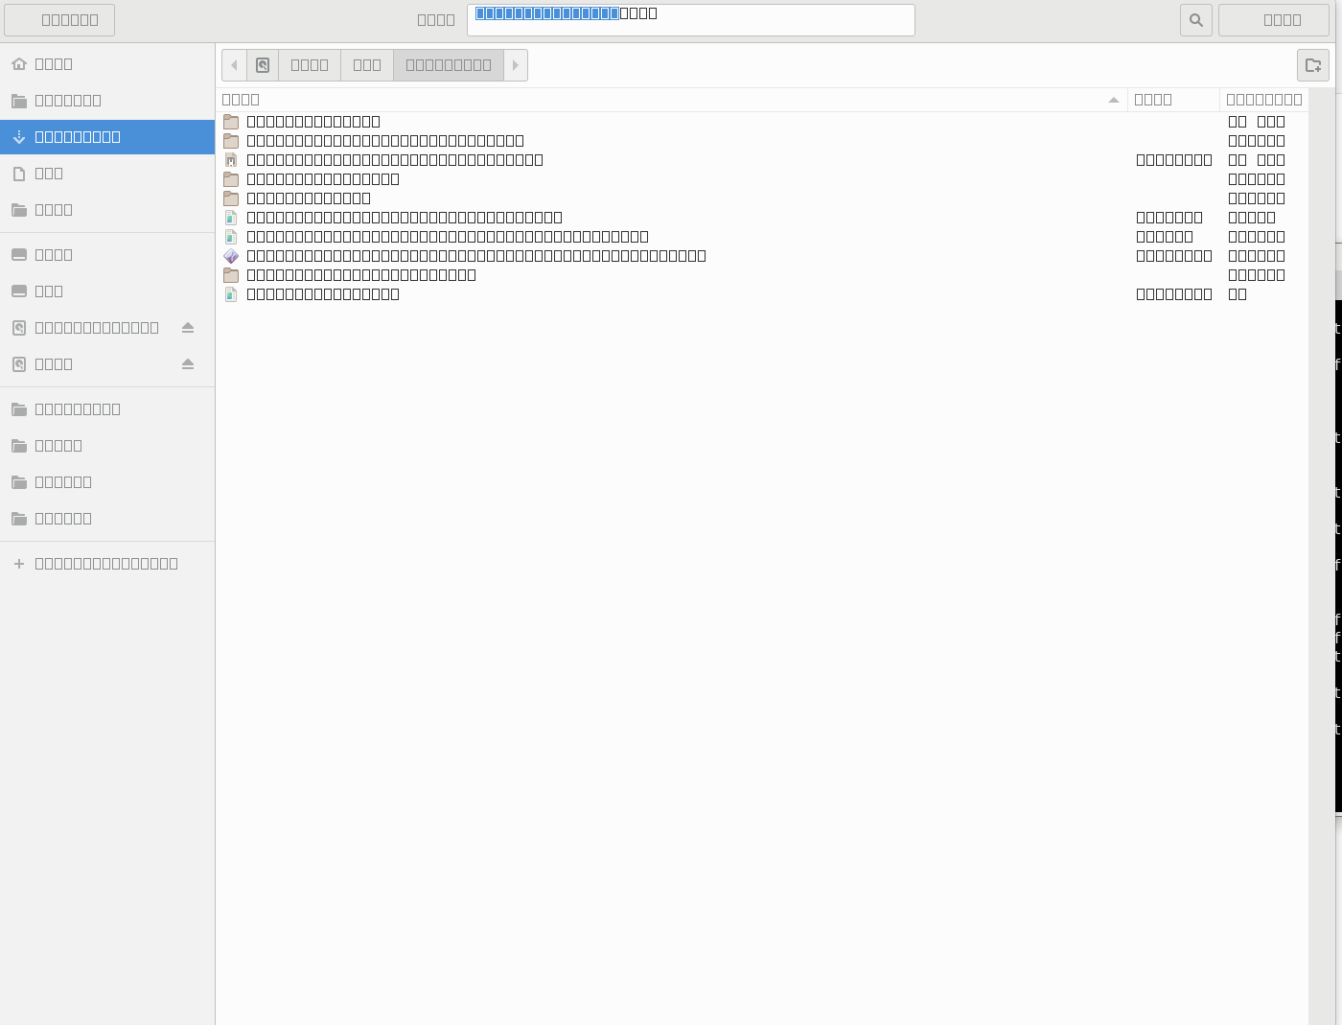
Task: Click the left arrow in the path bar
Action: pyautogui.click(x=235, y=65)
